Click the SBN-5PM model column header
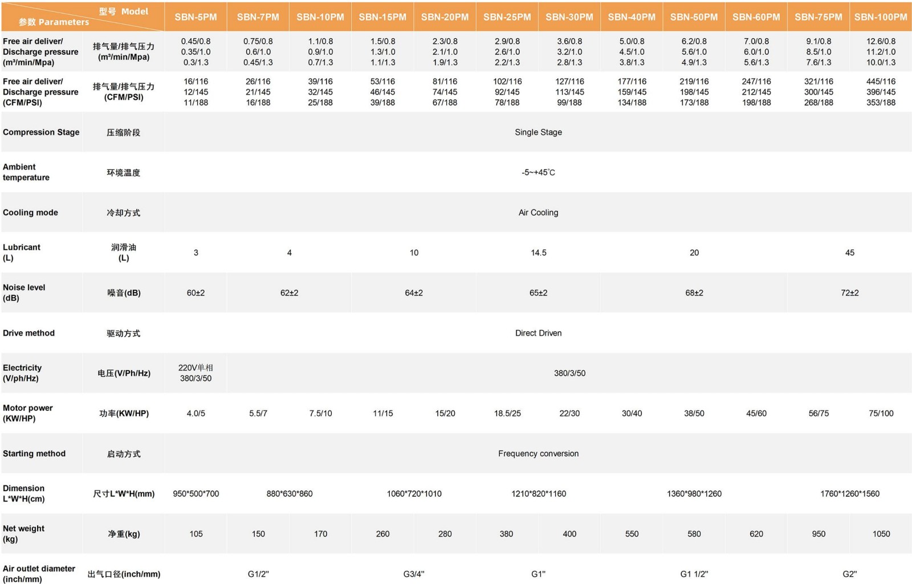 pos(196,17)
